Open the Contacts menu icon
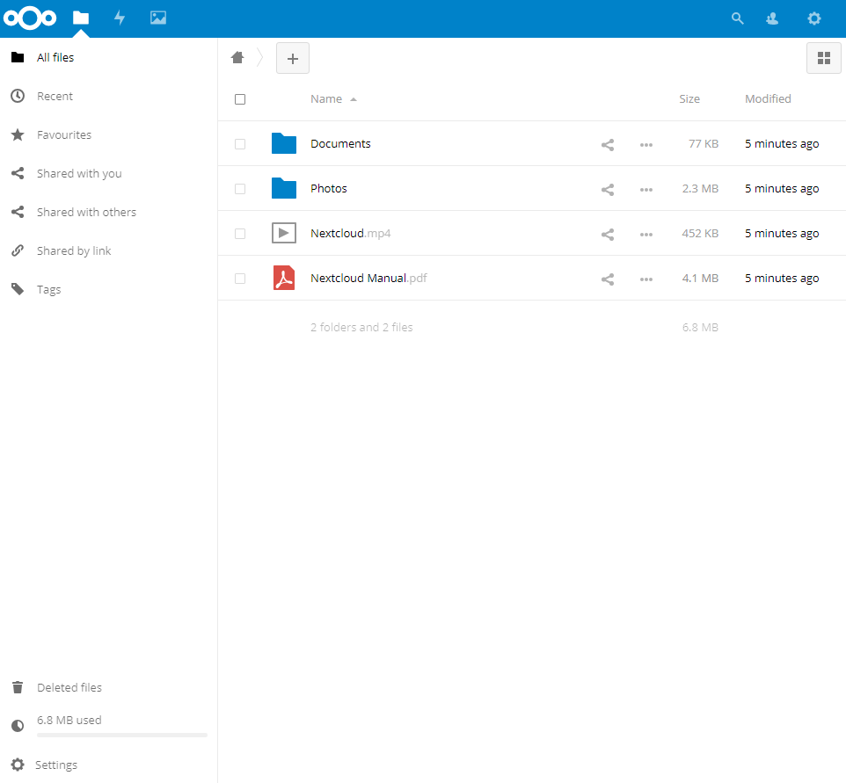Screen dimensions: 846x783 coord(772,18)
